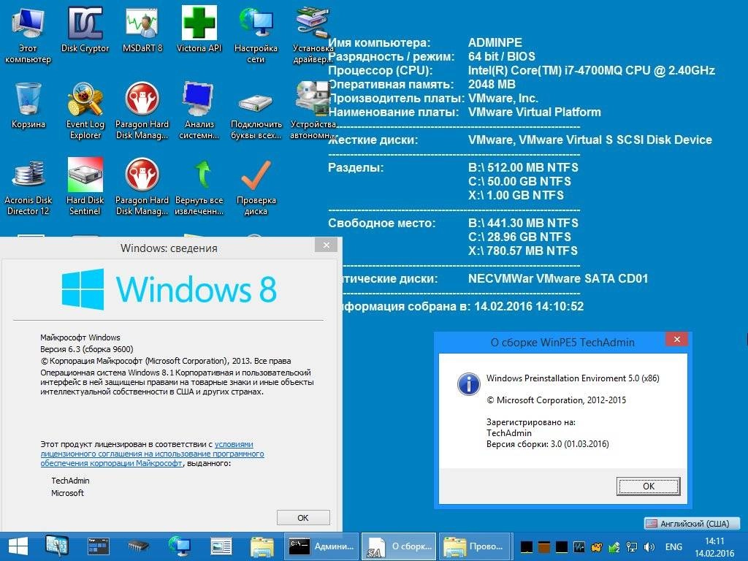This screenshot has height=561, width=748.
Task: Open Анализ системы monitor icon
Action: pos(199,111)
